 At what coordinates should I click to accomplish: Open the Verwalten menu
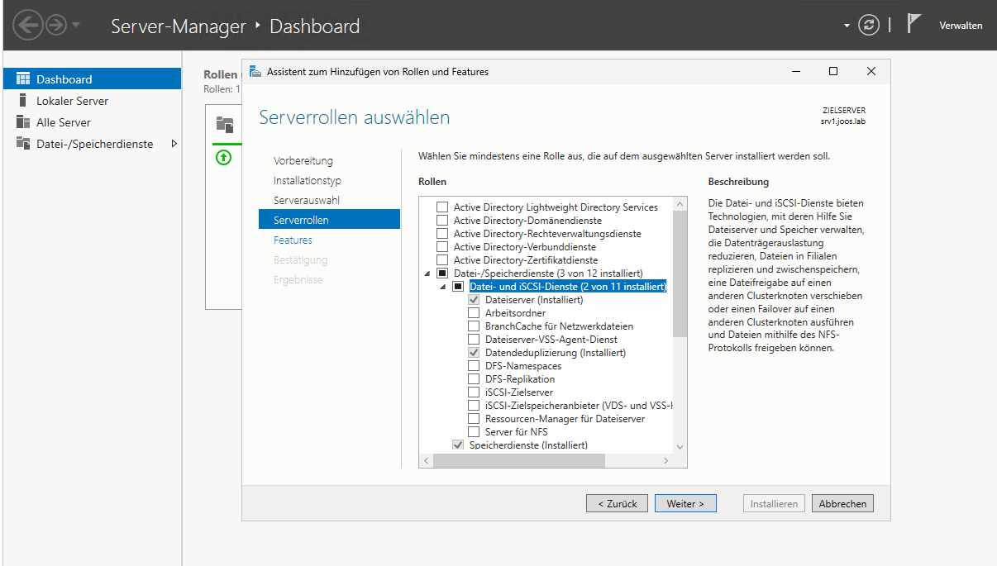(961, 26)
